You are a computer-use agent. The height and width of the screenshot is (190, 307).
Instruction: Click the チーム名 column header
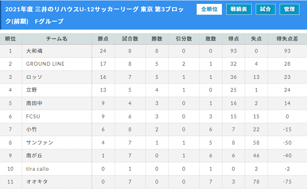[x=57, y=39]
